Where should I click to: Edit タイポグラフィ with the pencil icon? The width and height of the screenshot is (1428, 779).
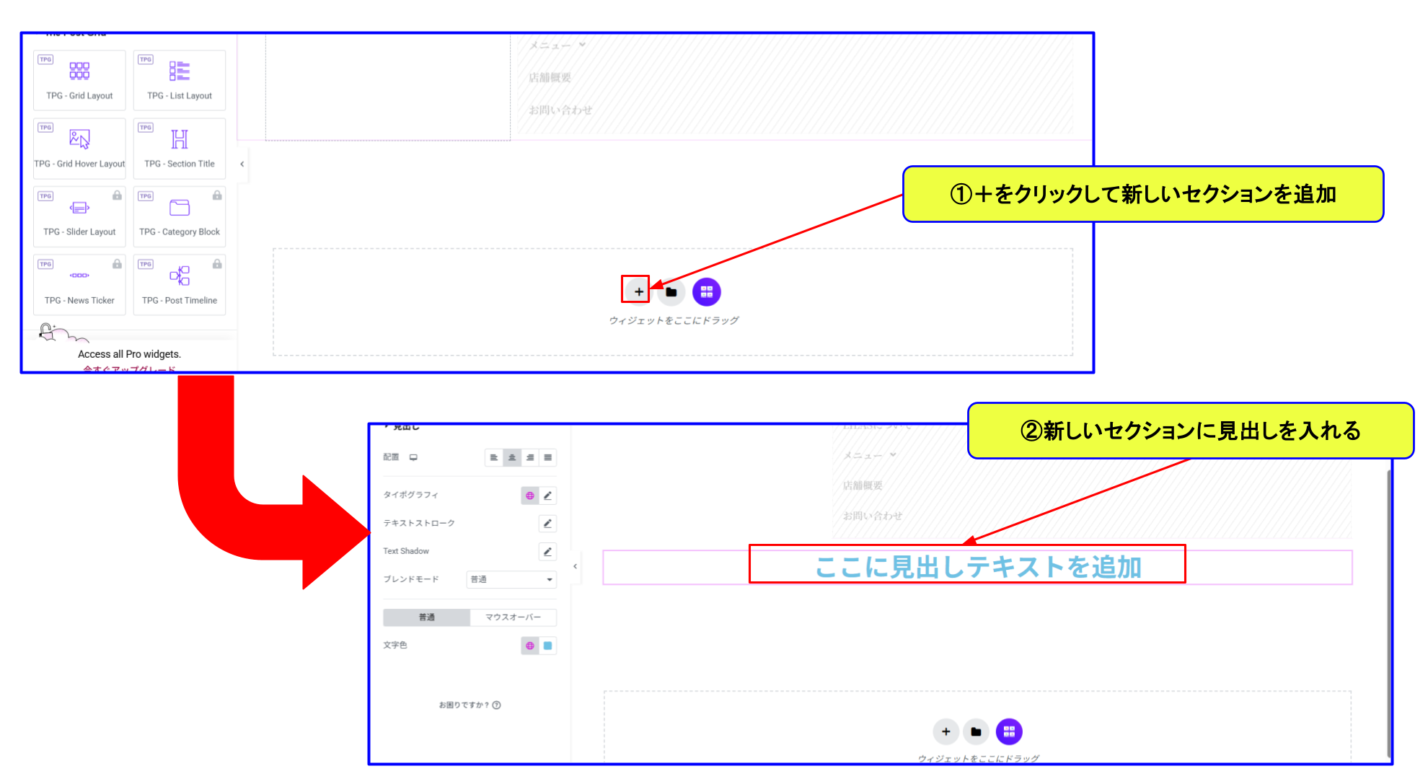click(548, 496)
